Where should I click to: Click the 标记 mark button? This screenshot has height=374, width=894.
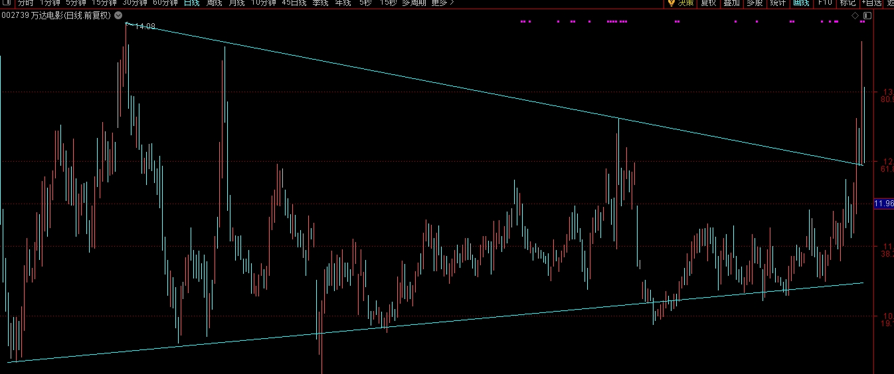[848, 3]
